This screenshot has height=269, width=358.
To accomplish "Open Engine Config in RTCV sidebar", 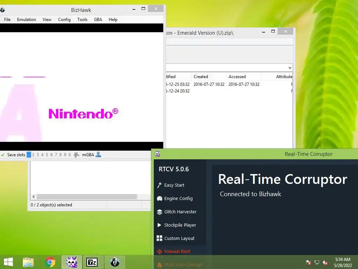I will click(x=178, y=198).
